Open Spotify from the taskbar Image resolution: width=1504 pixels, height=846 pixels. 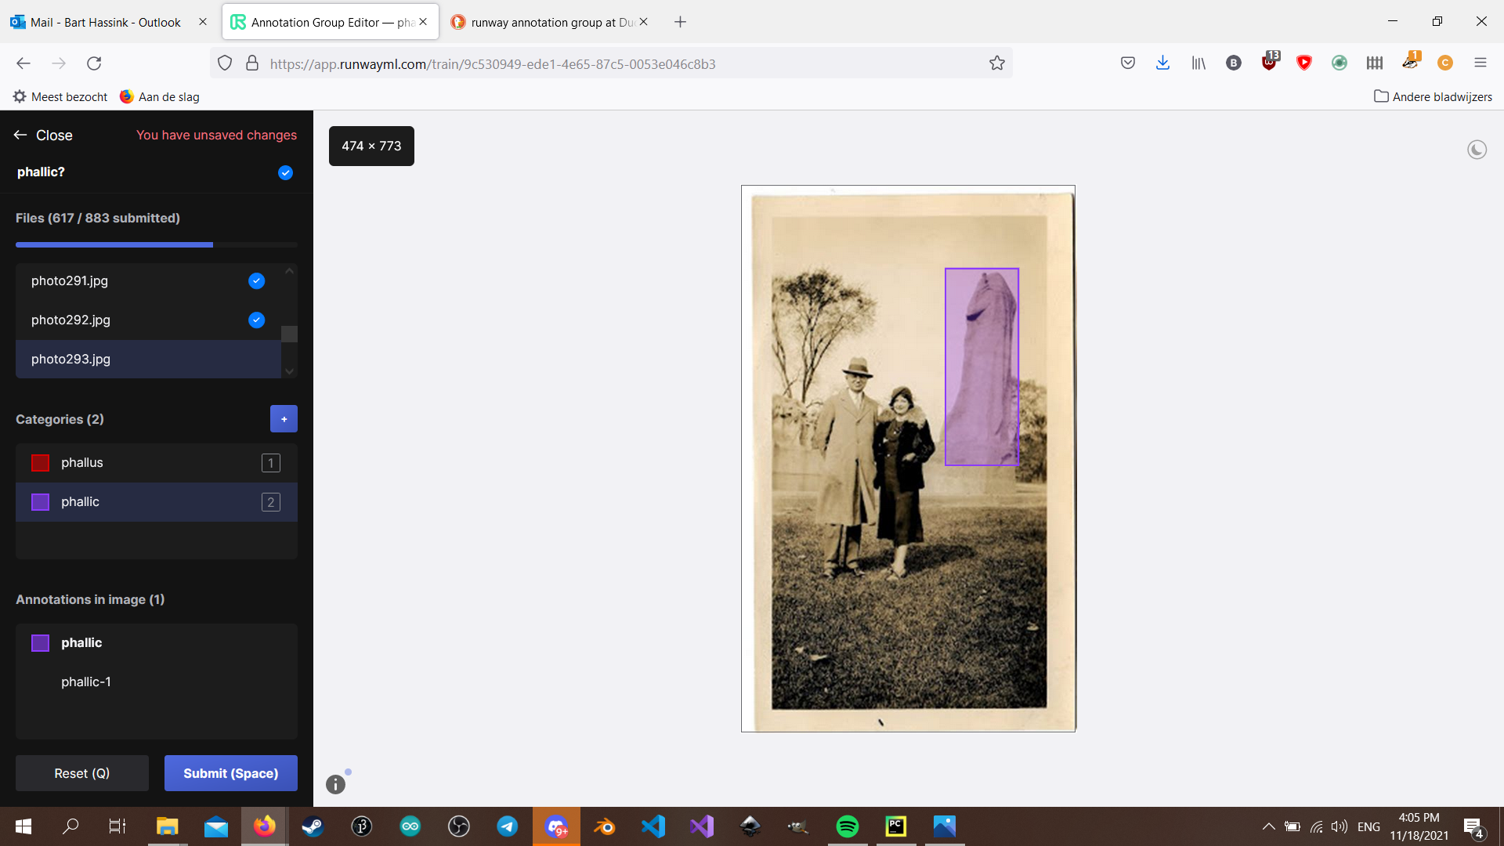(848, 826)
